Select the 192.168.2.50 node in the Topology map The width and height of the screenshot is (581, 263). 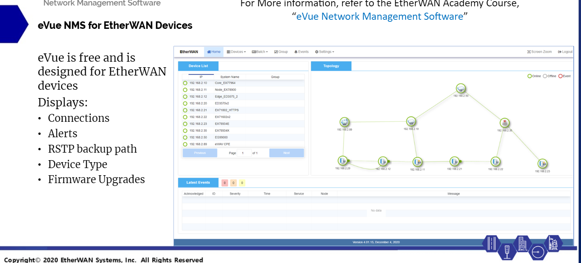click(460, 89)
